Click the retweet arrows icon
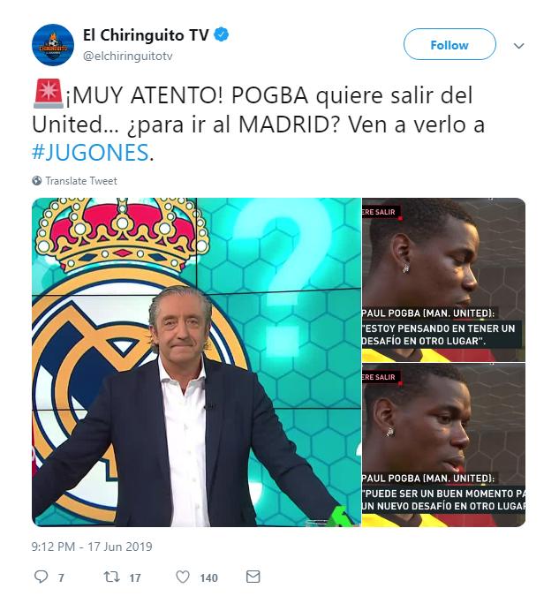Viewport: 559px width, 596px height. pos(112,577)
